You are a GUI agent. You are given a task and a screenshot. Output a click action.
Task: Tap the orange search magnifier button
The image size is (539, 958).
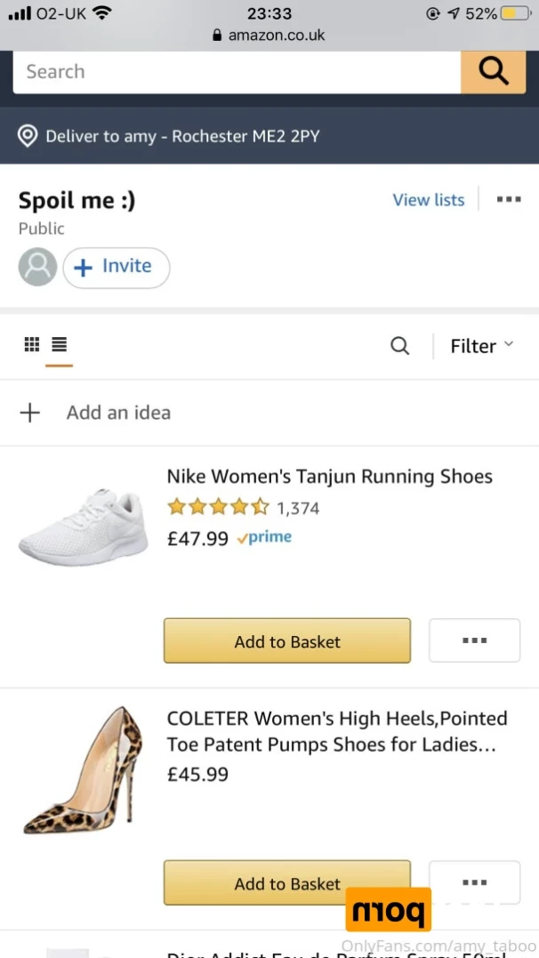click(x=493, y=71)
